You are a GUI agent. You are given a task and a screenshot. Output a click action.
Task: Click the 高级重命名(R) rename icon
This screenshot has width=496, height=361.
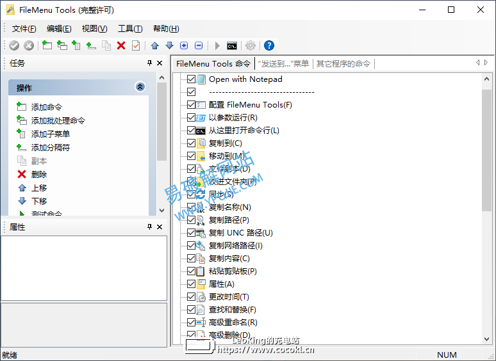201,322
